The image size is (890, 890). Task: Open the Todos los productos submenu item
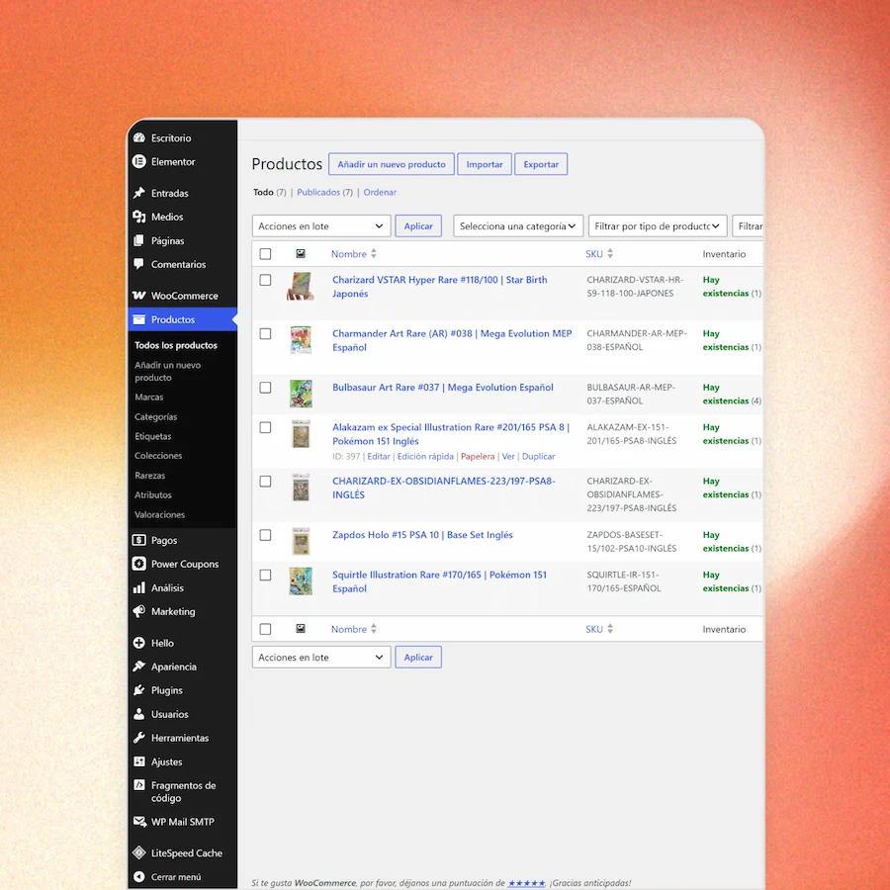(x=176, y=345)
